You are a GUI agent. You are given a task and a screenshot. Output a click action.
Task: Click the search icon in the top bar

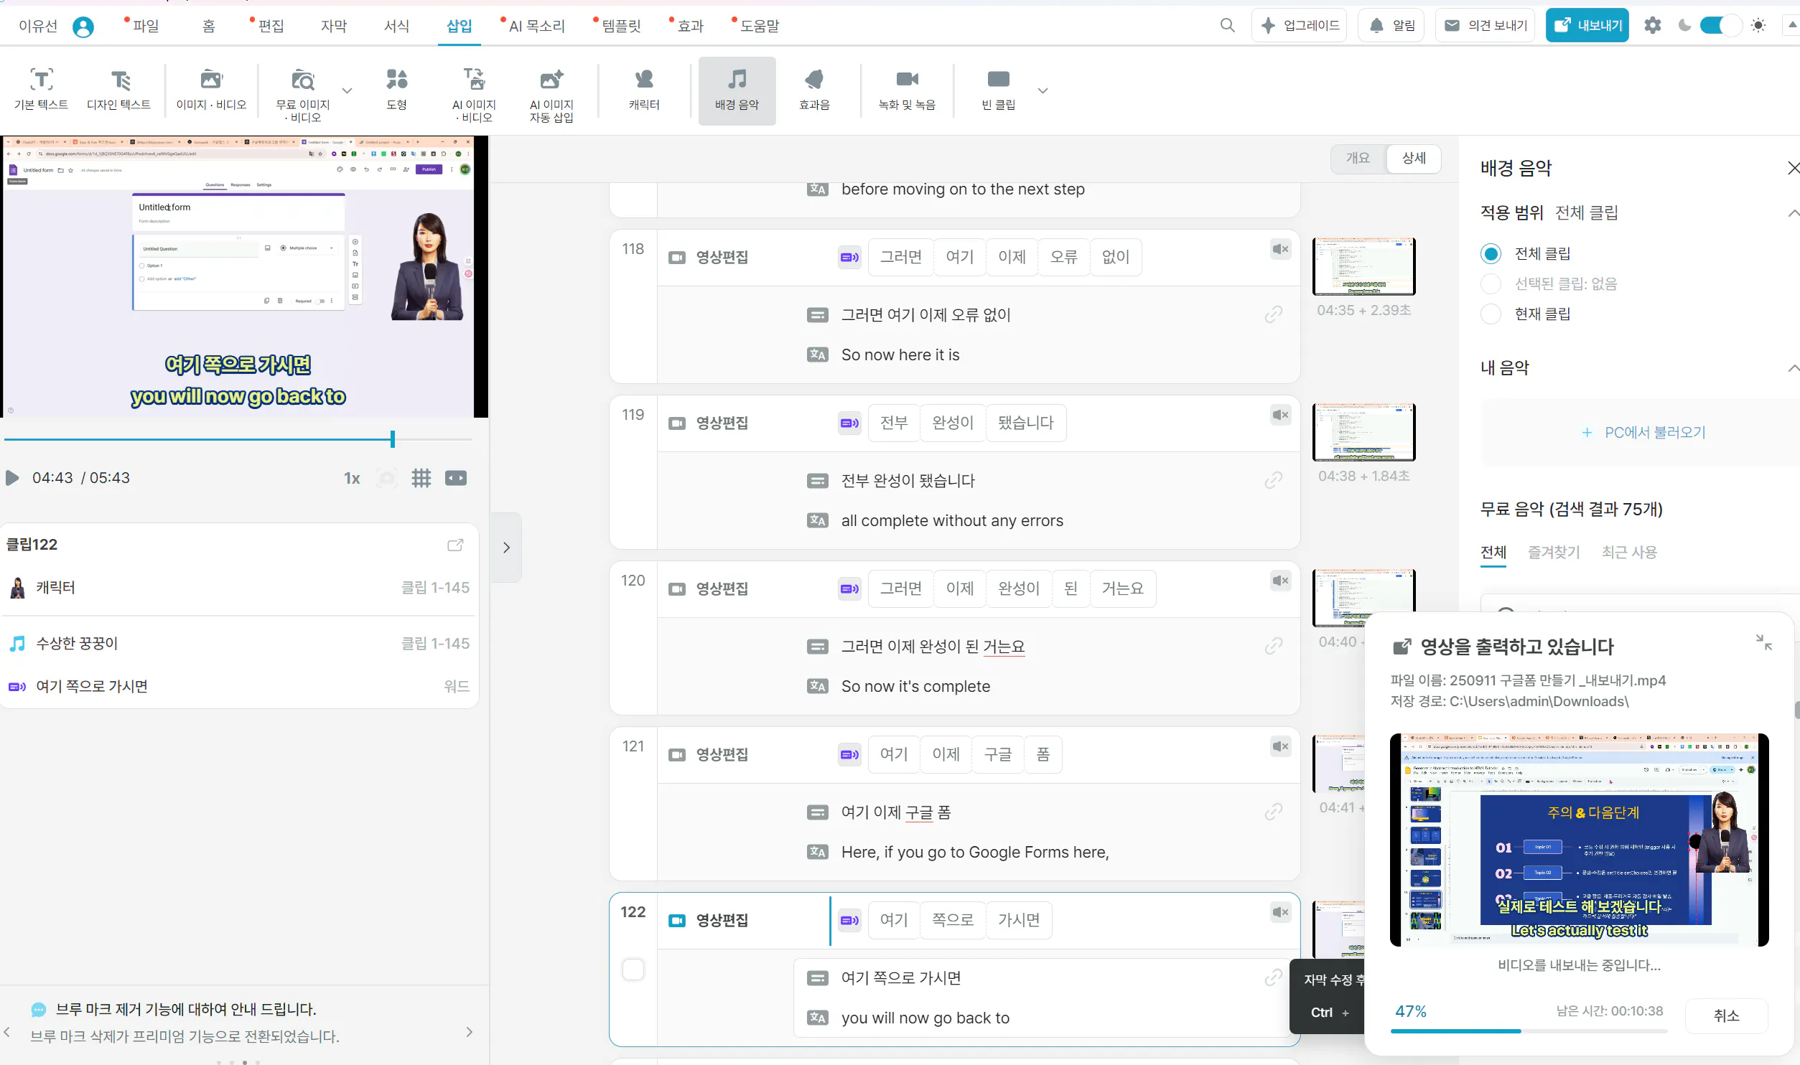[x=1227, y=24]
